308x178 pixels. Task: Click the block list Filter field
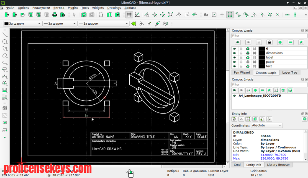click(x=269, y=85)
